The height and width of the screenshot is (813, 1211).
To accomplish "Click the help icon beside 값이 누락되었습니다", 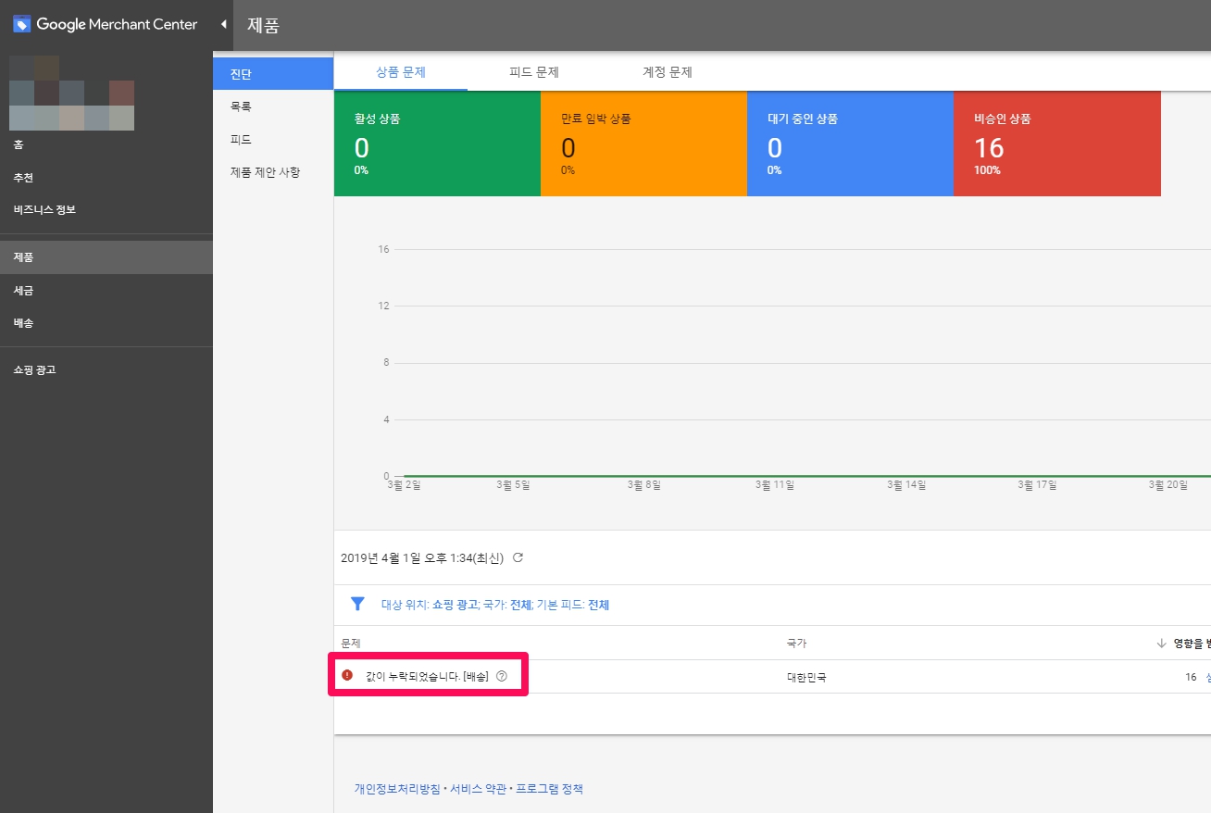I will pyautogui.click(x=502, y=676).
